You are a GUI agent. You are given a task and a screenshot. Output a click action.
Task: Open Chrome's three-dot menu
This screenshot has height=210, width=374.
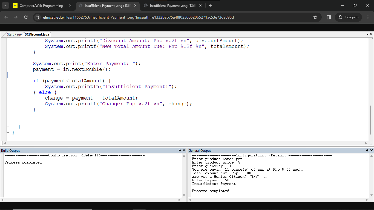tap(368, 17)
